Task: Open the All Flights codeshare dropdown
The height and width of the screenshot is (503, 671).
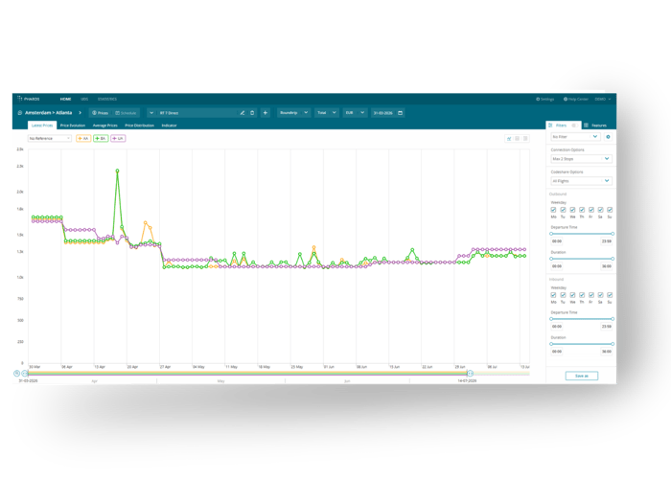Action: (x=581, y=181)
